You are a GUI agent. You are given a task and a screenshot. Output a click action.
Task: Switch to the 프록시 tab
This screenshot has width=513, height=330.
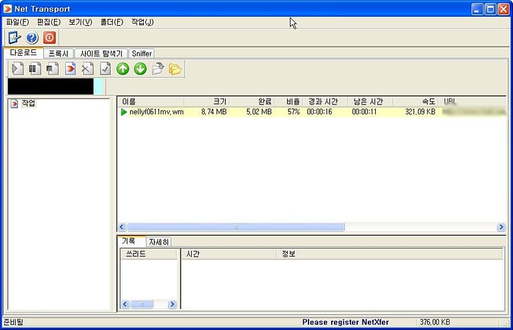click(x=58, y=54)
